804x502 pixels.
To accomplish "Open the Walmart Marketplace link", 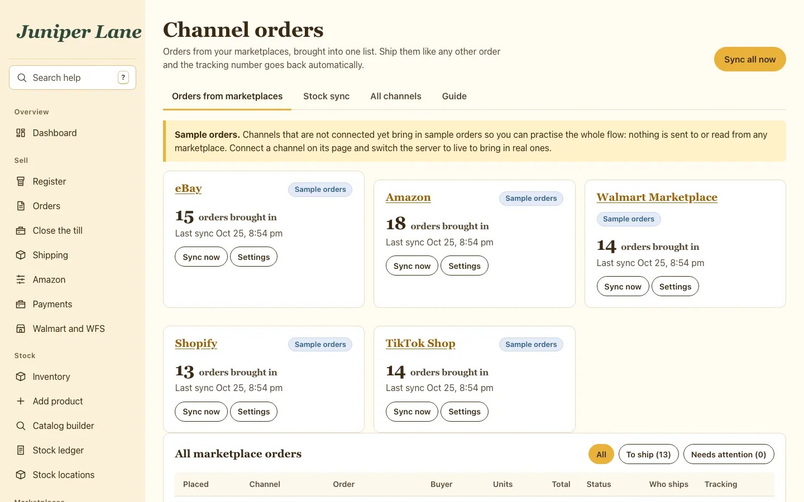I will click(657, 197).
